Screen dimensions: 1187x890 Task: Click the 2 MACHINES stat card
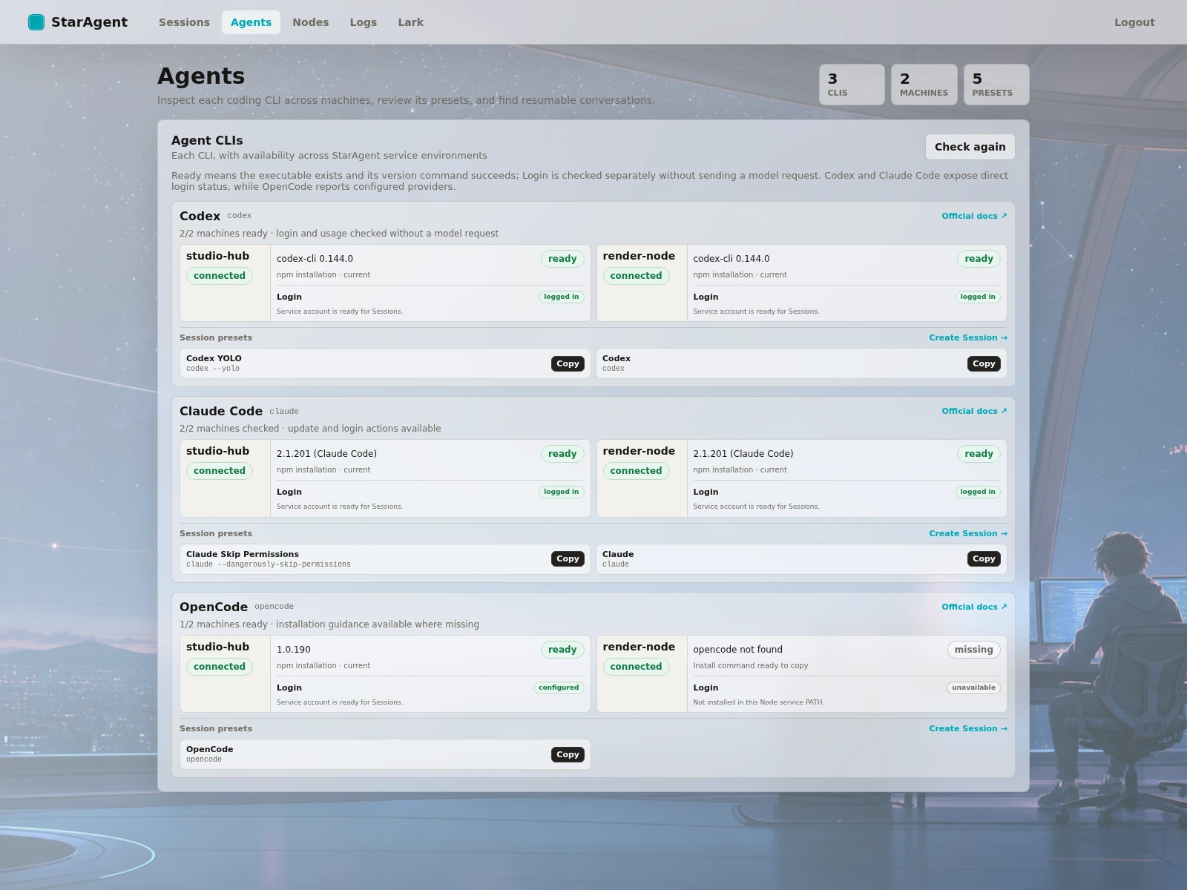[x=924, y=85]
